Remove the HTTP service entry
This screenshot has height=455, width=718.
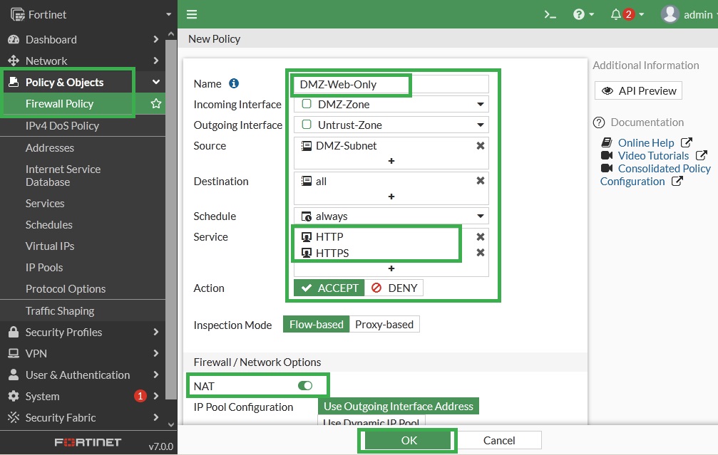481,236
